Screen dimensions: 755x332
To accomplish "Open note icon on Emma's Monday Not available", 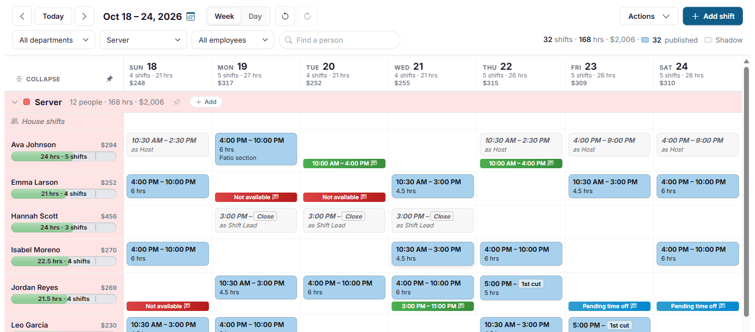I will [276, 197].
